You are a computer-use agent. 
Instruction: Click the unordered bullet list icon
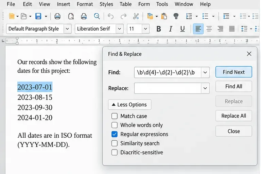[x=205, y=16]
